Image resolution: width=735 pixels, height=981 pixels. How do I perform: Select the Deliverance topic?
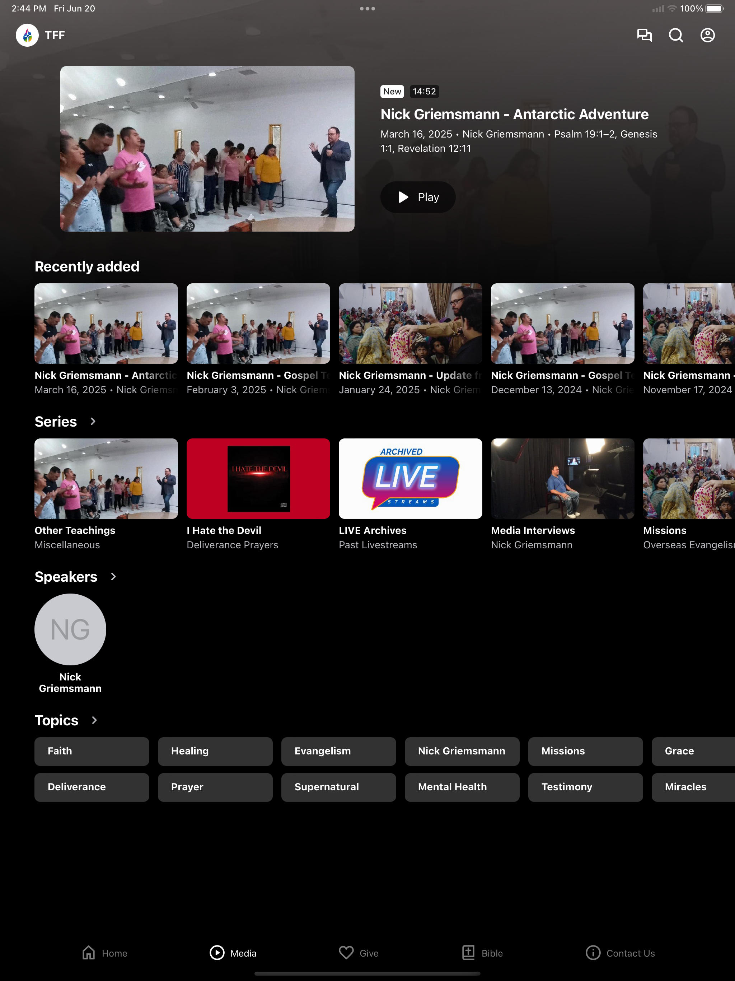(92, 787)
